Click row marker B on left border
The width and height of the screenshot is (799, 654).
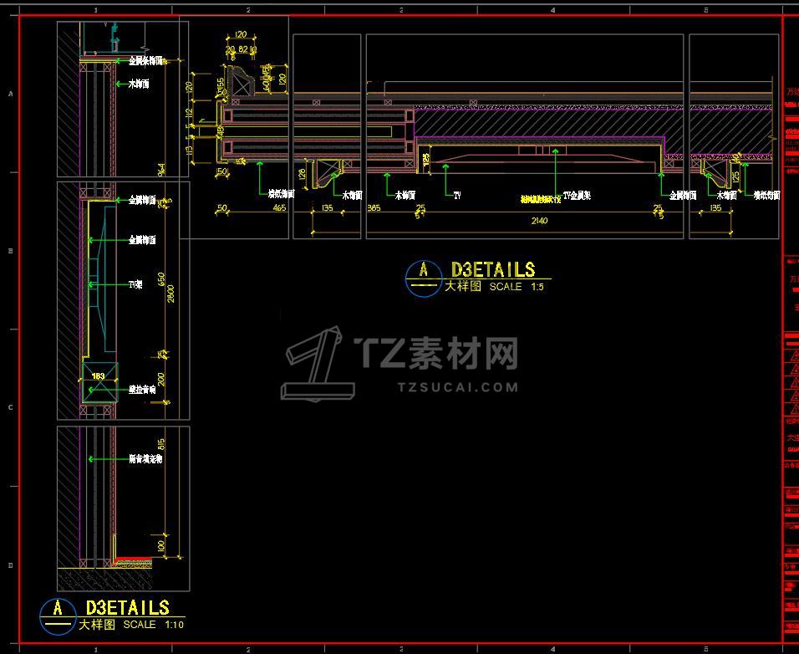(x=10, y=251)
